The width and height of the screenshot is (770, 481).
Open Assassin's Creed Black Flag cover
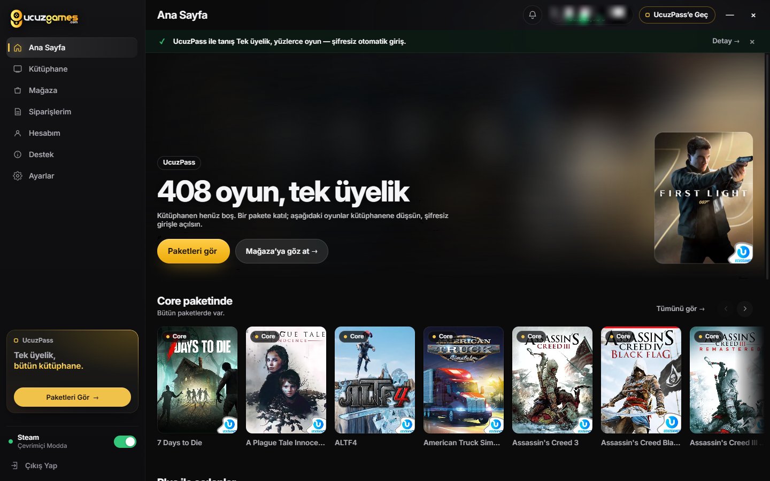(x=641, y=380)
